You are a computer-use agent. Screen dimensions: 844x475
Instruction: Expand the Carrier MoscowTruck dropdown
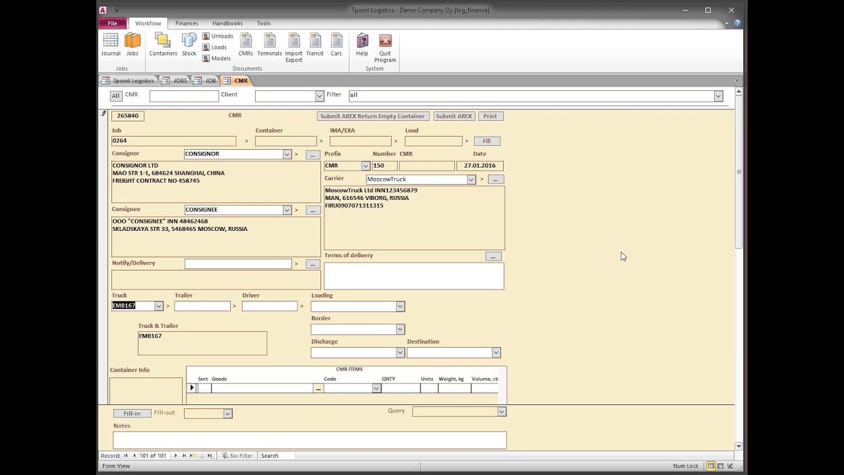[x=471, y=179]
